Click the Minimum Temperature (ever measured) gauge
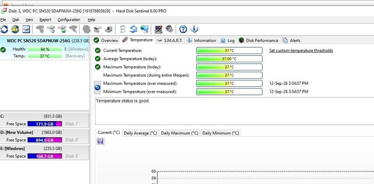The height and width of the screenshot is (184, 374). tap(229, 92)
